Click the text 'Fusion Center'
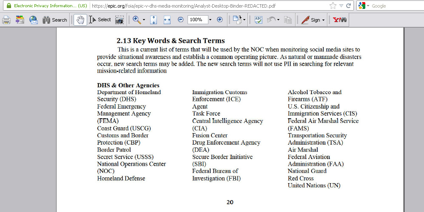Image resolution: width=424 pixels, height=212 pixels. [x=210, y=135]
